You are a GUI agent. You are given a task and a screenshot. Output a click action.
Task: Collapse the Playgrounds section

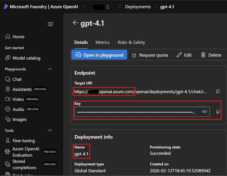click(50, 69)
